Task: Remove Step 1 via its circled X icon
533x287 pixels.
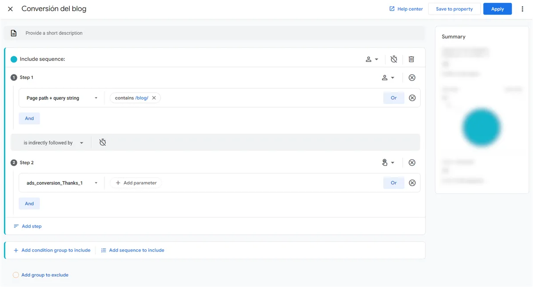Action: [x=412, y=77]
